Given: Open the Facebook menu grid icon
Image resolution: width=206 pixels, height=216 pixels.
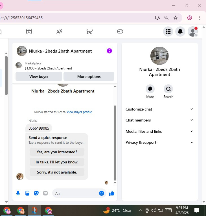Looking at the screenshot, I should tap(168, 31).
